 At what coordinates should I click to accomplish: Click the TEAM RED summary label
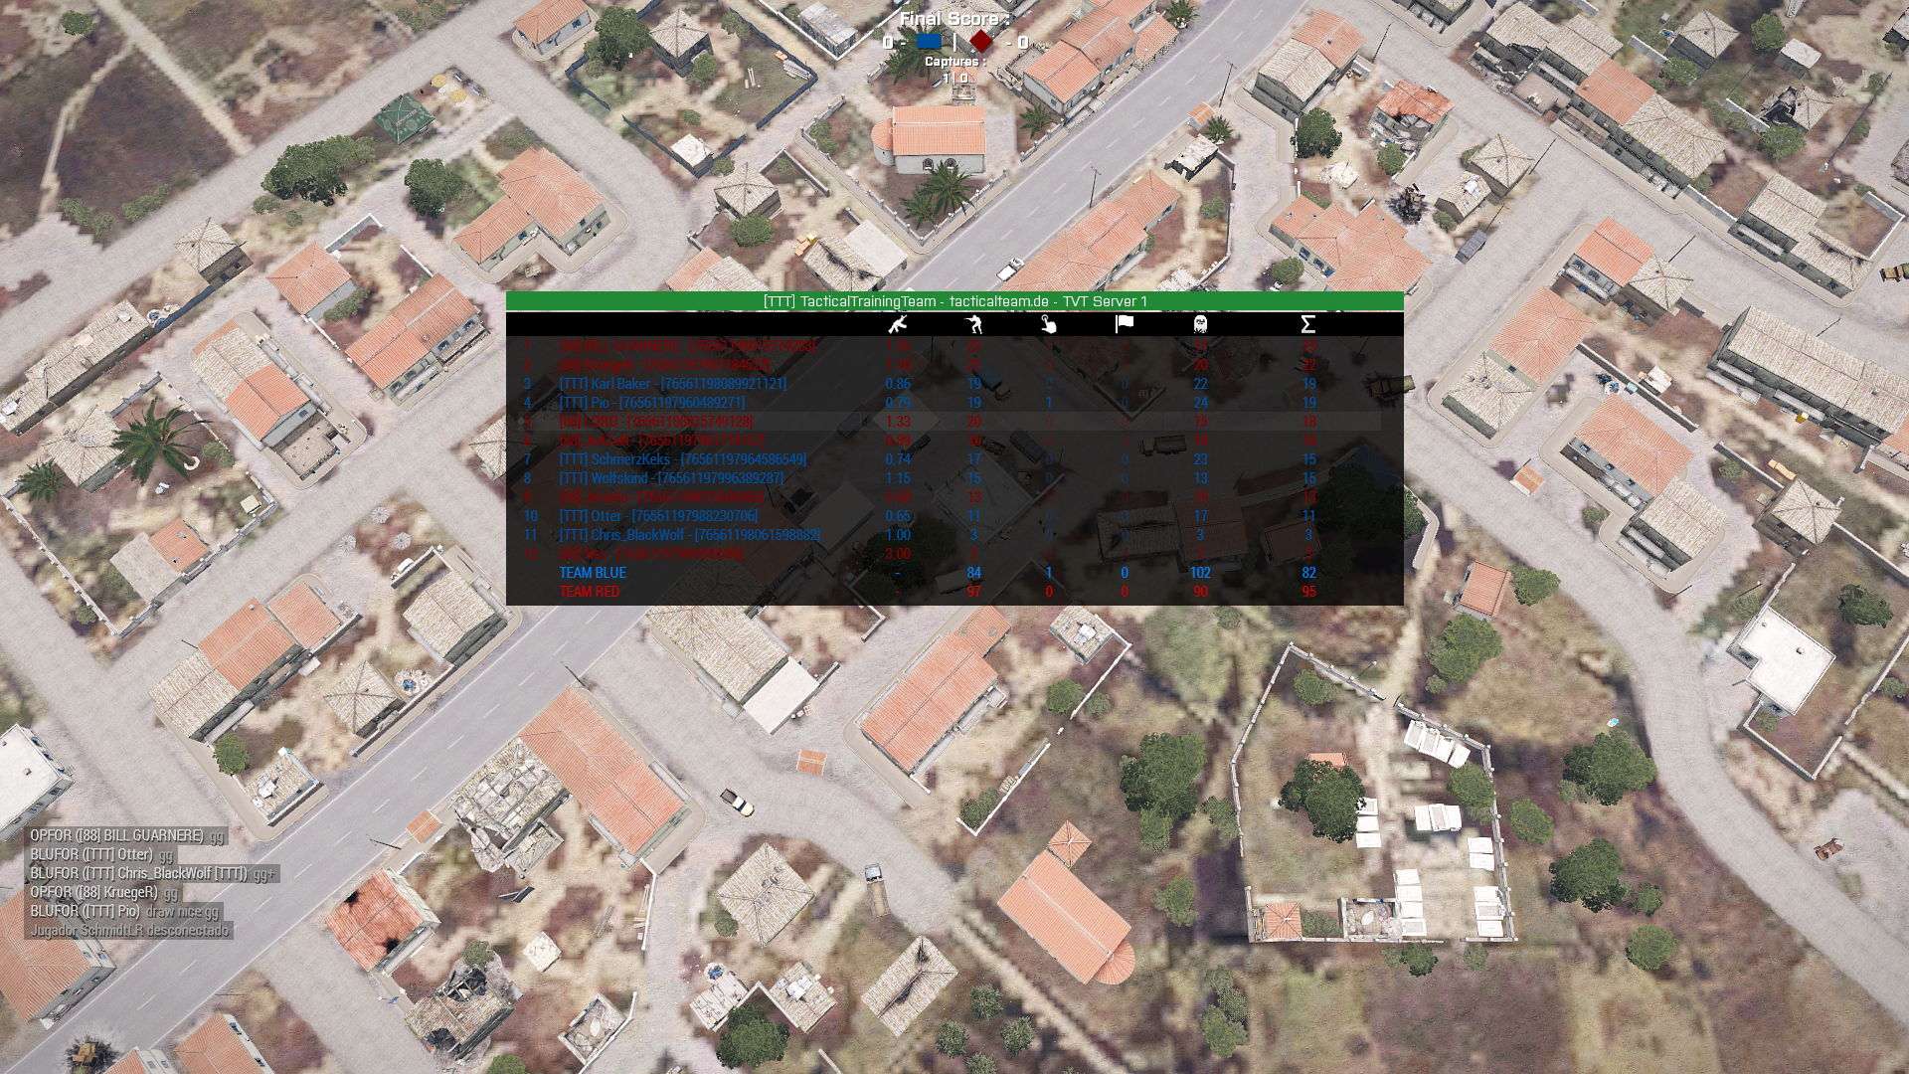(589, 592)
